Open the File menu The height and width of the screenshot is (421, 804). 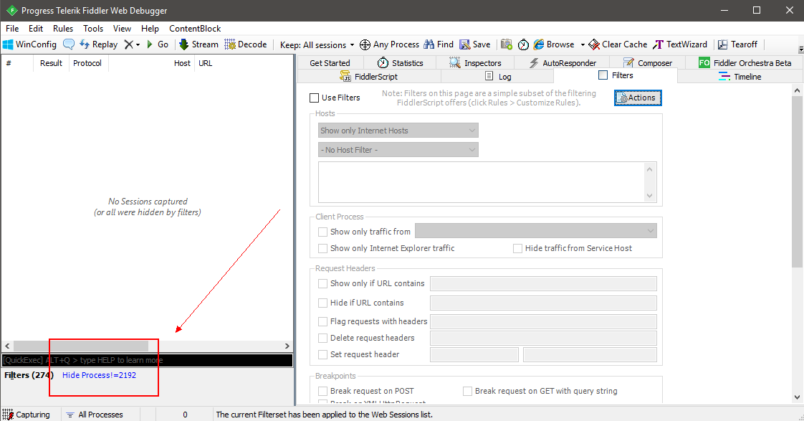(12, 28)
